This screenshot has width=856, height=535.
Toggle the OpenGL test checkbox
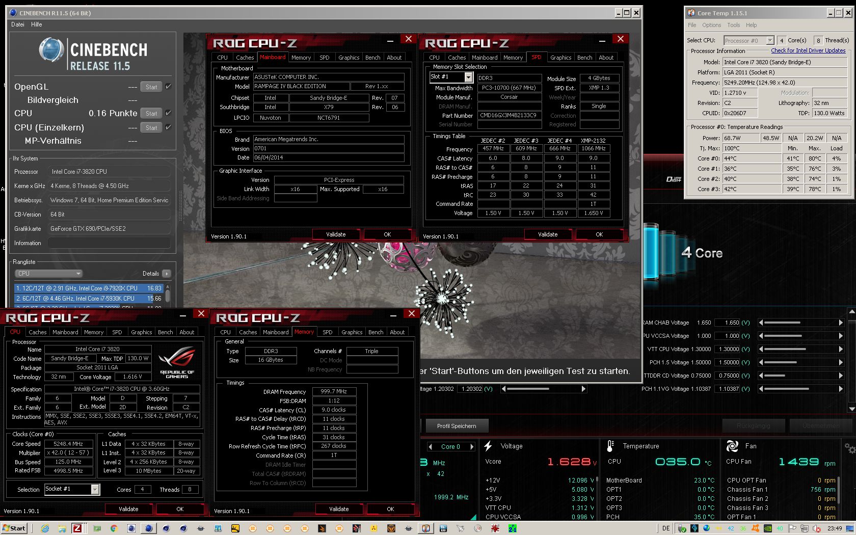(x=168, y=87)
